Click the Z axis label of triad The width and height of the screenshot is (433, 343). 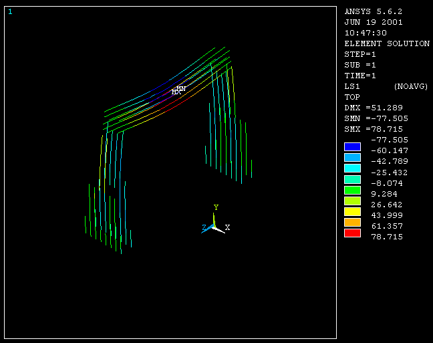pos(204,228)
